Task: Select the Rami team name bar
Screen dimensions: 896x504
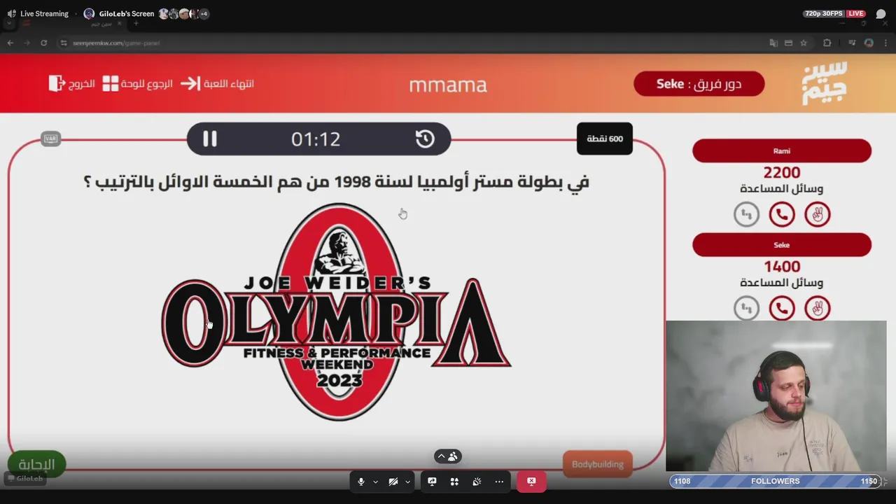Action: click(x=782, y=151)
